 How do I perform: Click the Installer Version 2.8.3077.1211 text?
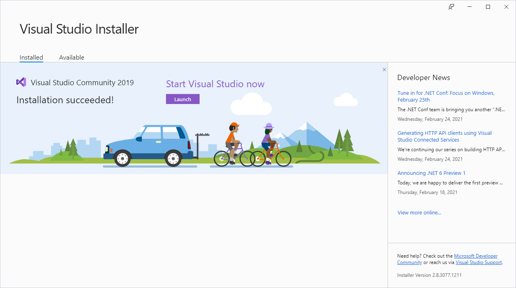pyautogui.click(x=429, y=275)
